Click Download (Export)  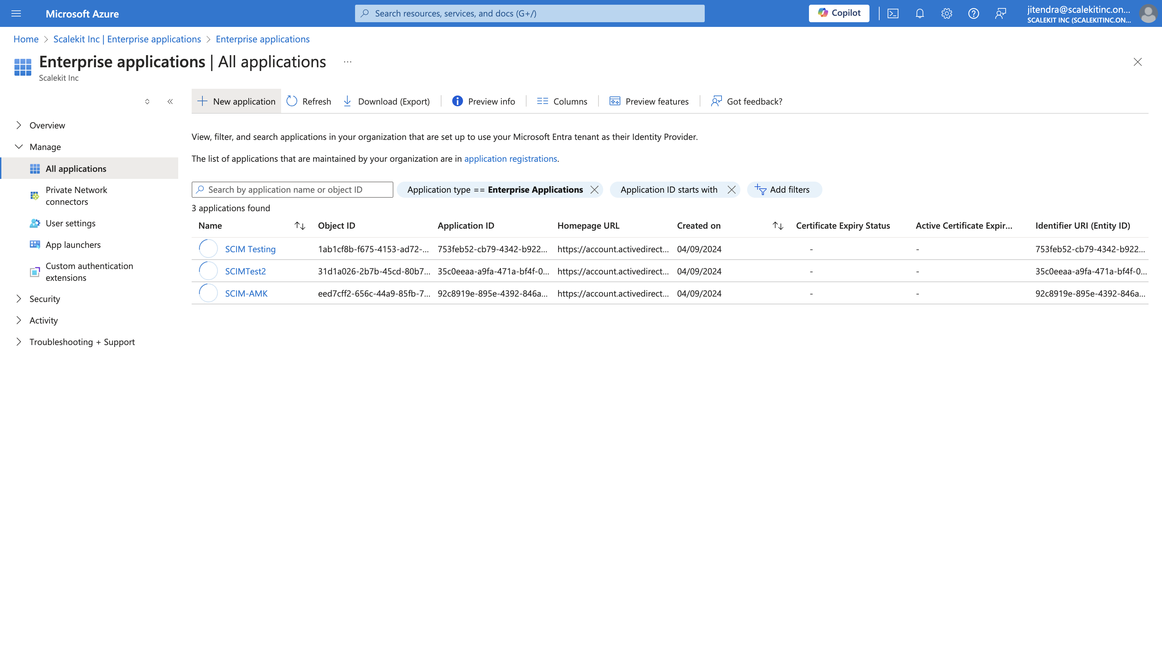387,101
